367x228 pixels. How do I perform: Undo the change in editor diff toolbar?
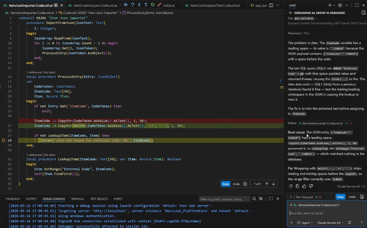[x=236, y=184]
